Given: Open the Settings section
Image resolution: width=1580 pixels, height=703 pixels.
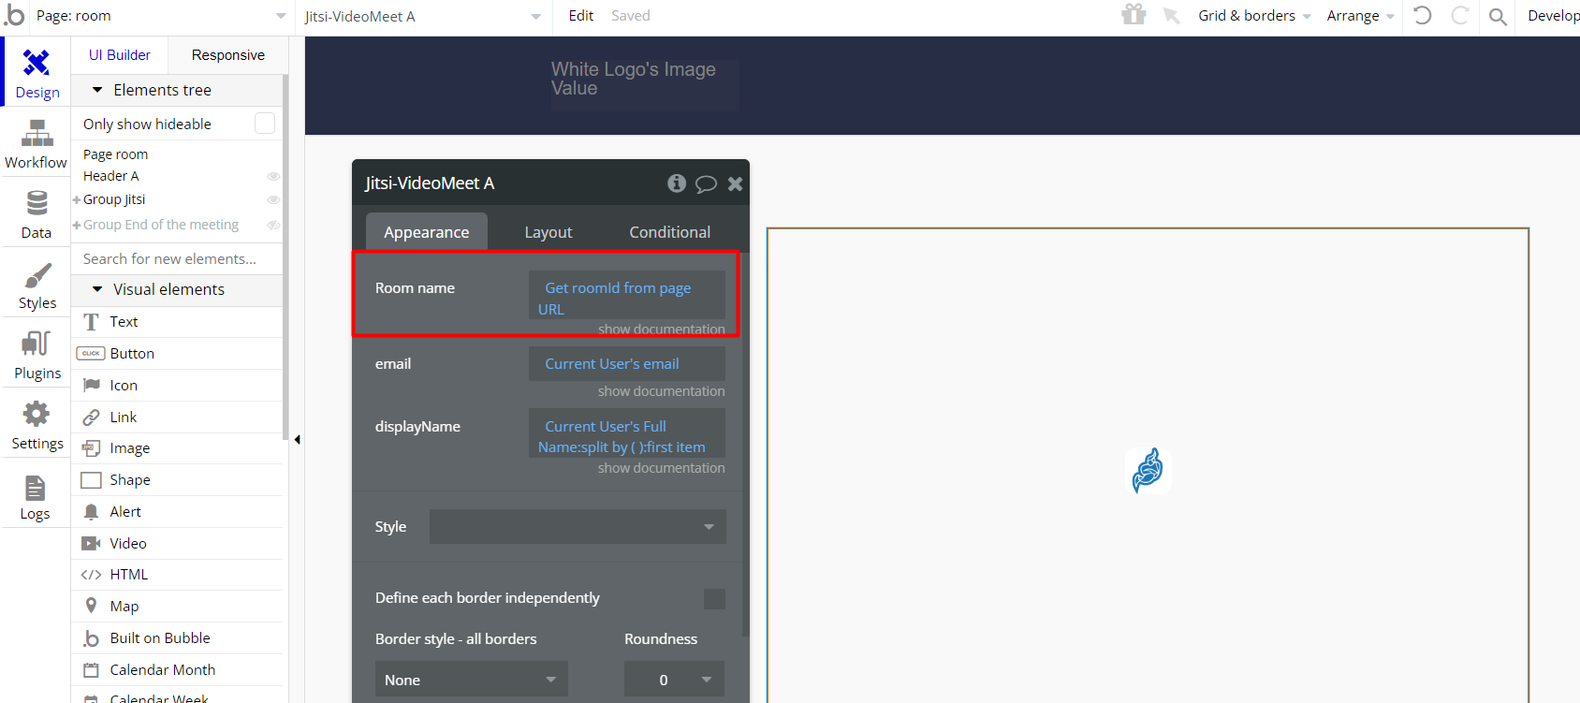Looking at the screenshot, I should point(37,424).
